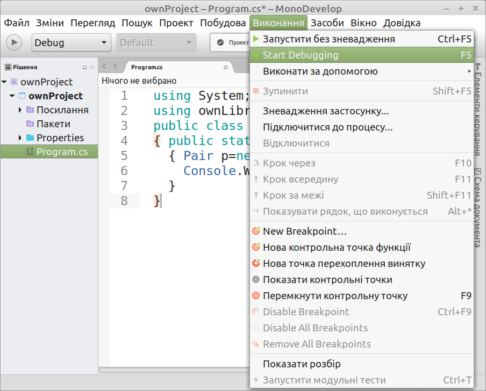This screenshot has width=486, height=391.
Task: Open the Default runtime dropdown
Action: (x=156, y=42)
